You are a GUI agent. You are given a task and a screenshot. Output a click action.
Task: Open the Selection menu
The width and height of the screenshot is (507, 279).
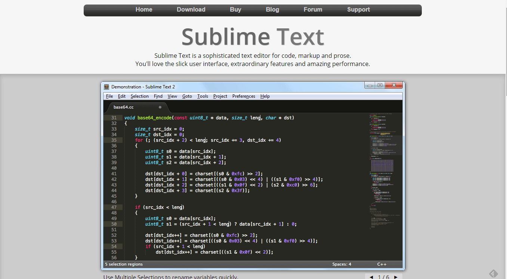tap(139, 96)
